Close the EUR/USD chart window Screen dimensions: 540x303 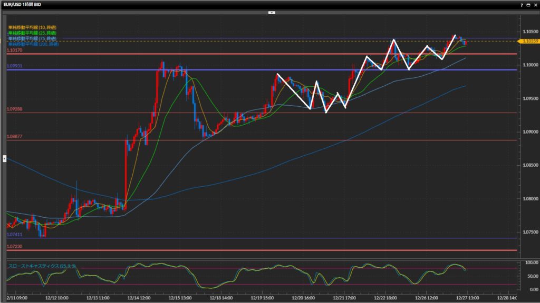coord(535,4)
